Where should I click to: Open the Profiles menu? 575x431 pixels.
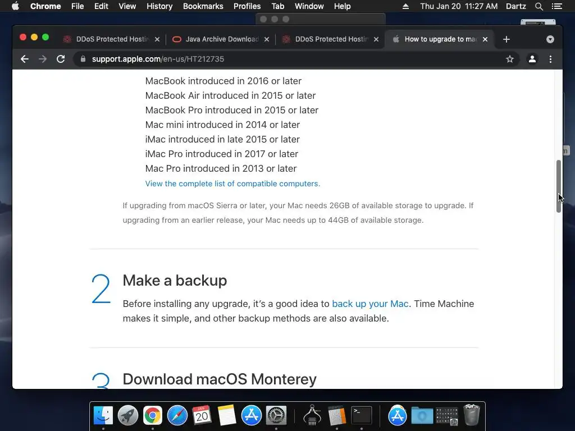247,6
